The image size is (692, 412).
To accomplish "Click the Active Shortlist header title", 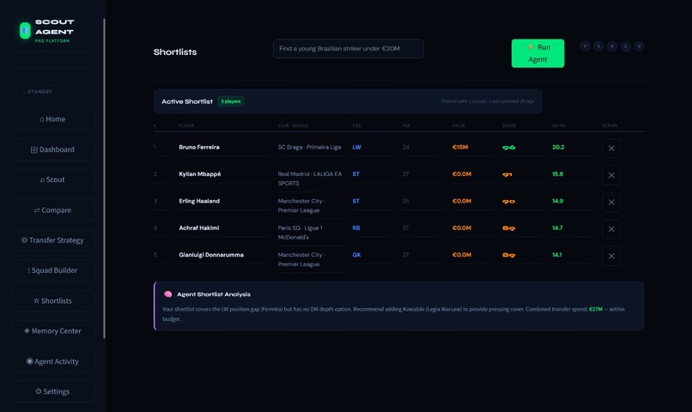I will (187, 101).
